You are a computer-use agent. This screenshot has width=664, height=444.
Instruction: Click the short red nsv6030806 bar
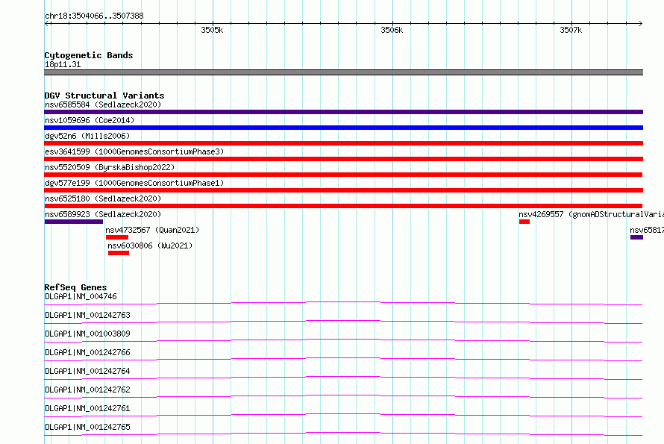[119, 253]
